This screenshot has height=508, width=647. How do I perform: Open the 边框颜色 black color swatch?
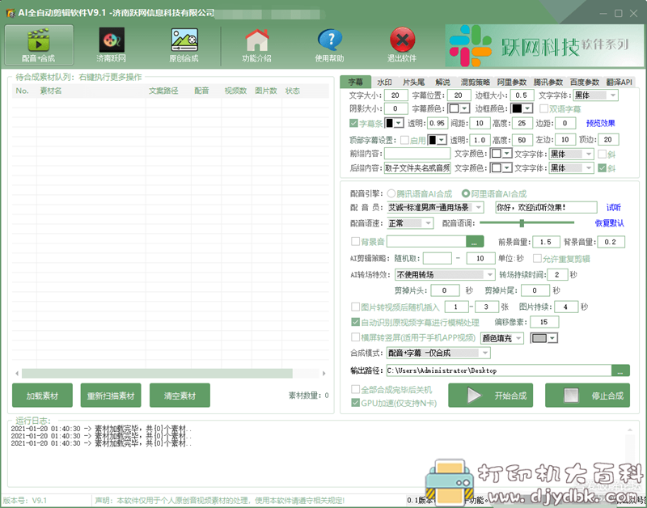tap(522, 108)
